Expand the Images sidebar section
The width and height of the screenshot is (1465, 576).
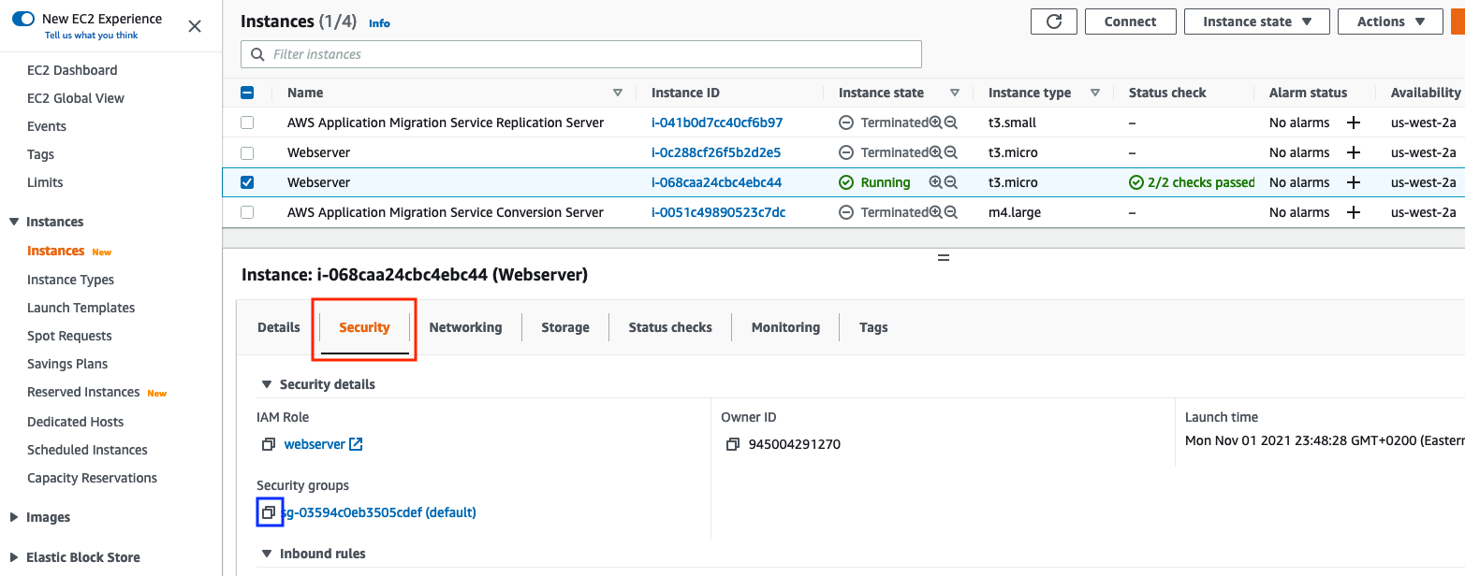[x=14, y=517]
